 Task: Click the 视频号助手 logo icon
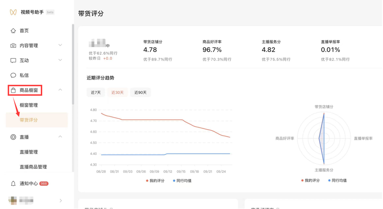coord(12,12)
